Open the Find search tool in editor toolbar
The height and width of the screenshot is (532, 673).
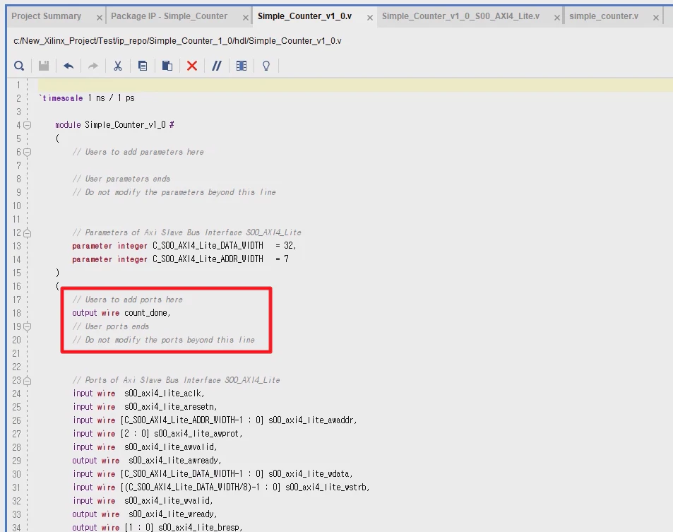pyautogui.click(x=19, y=66)
